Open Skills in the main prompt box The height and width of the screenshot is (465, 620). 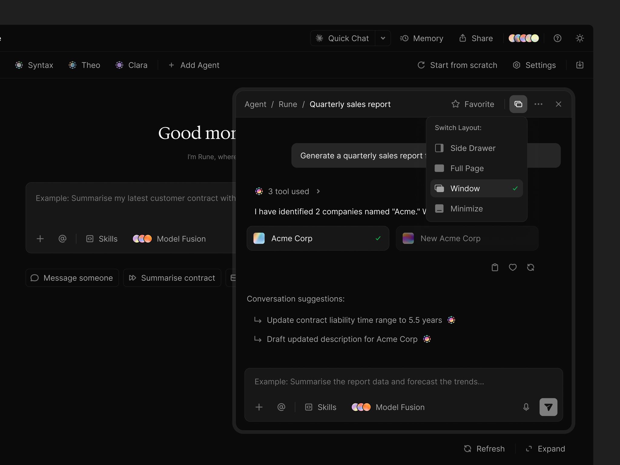tap(102, 239)
